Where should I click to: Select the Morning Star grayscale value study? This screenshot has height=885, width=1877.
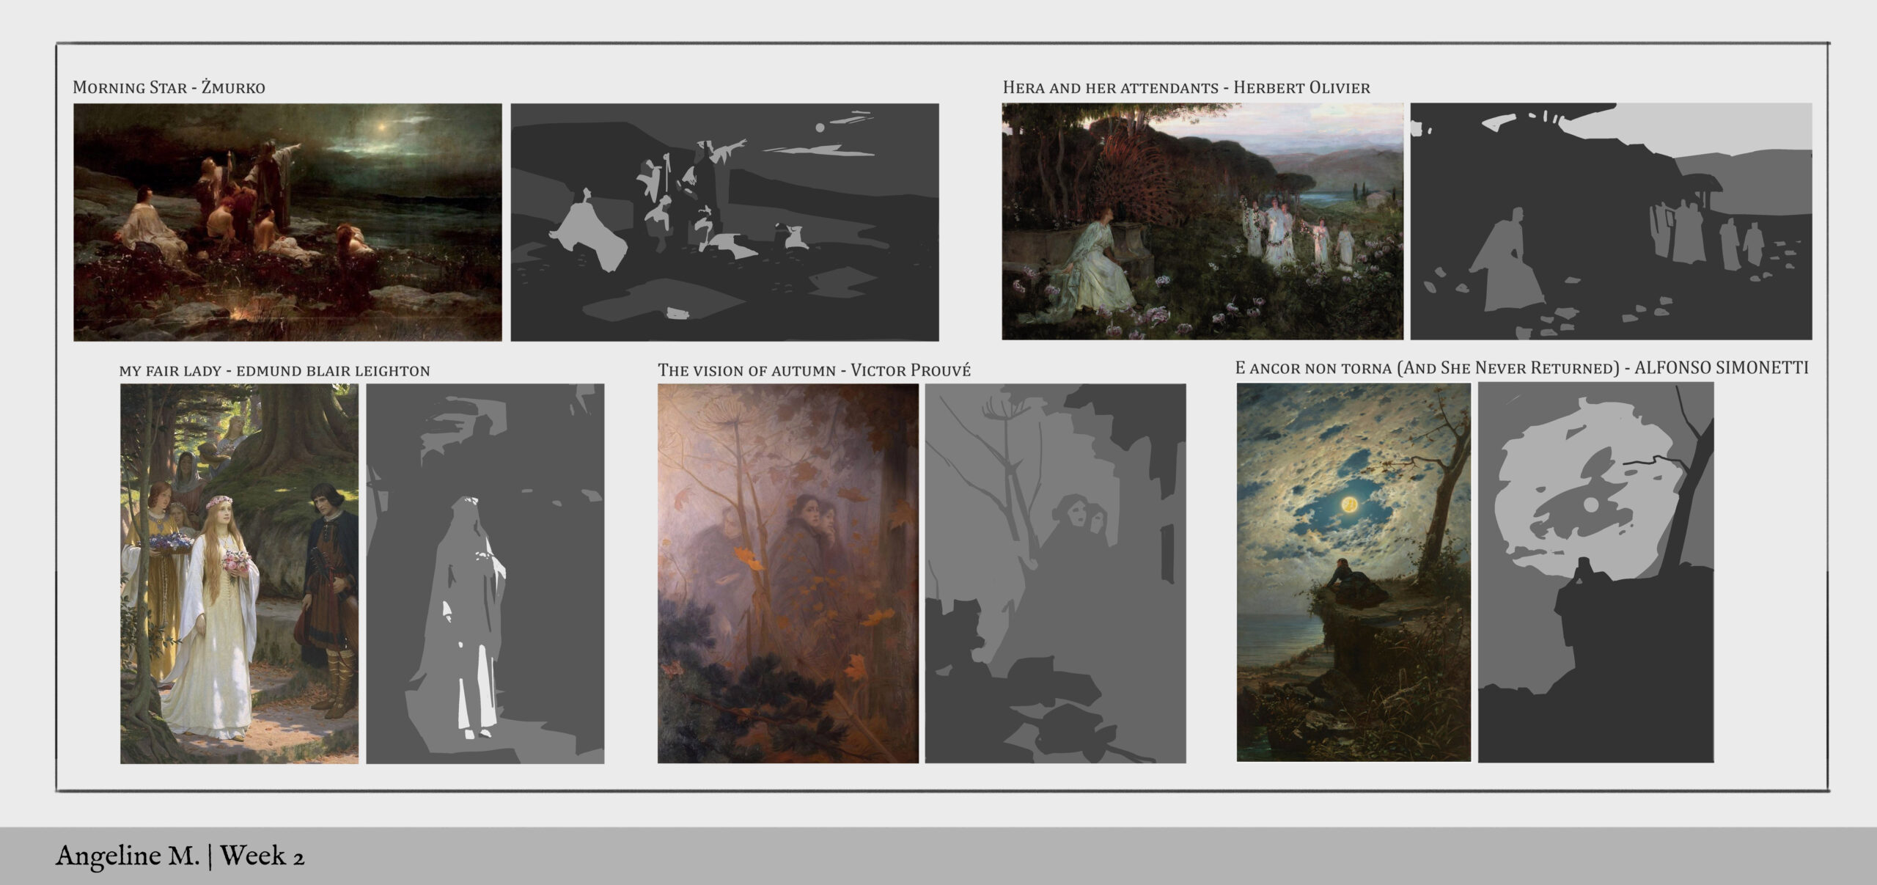[724, 222]
